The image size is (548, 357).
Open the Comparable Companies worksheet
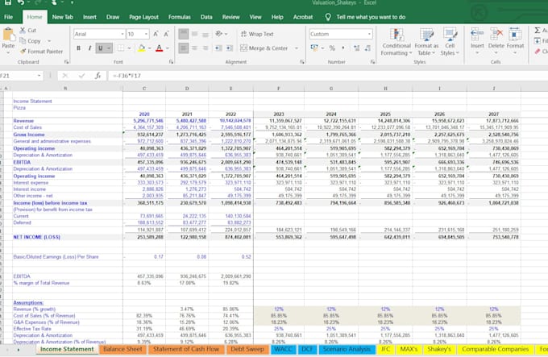(x=496, y=349)
